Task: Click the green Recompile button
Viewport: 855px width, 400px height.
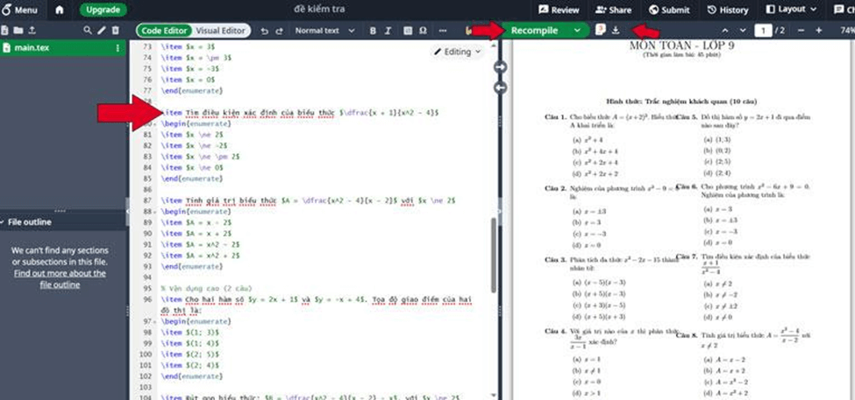Action: tap(535, 31)
